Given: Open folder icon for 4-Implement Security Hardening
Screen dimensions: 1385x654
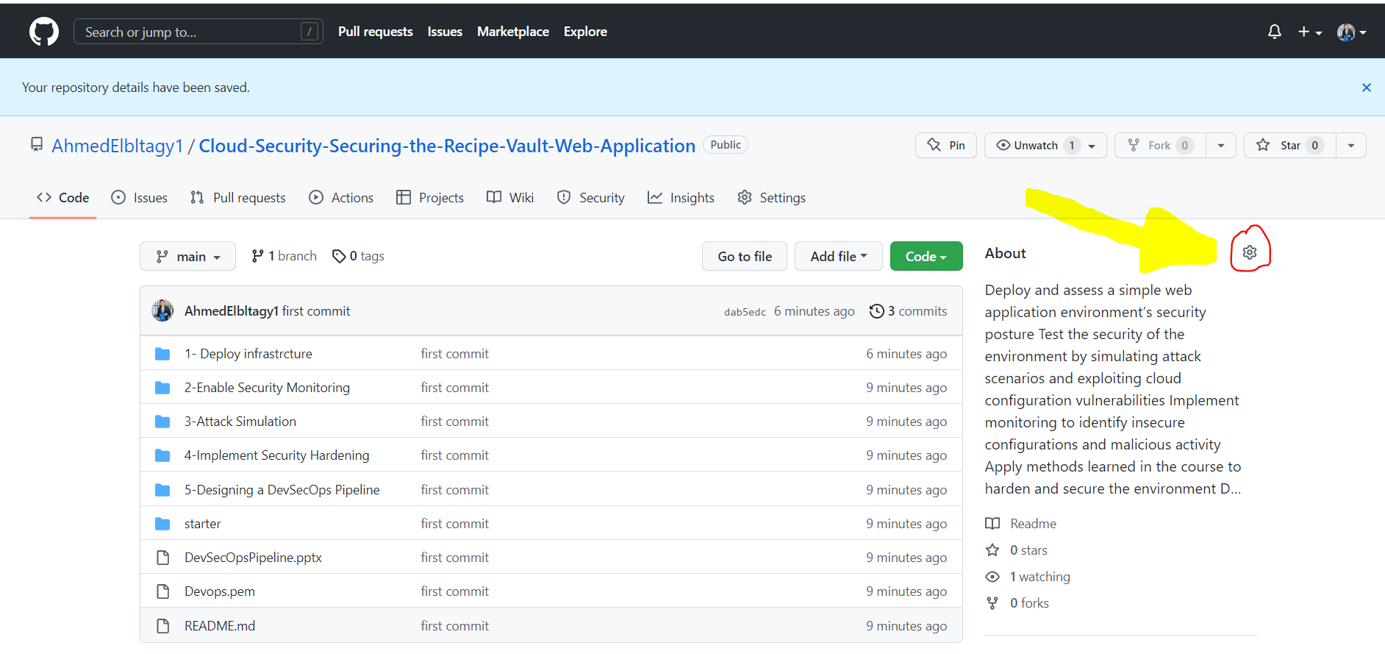Looking at the screenshot, I should (x=162, y=455).
